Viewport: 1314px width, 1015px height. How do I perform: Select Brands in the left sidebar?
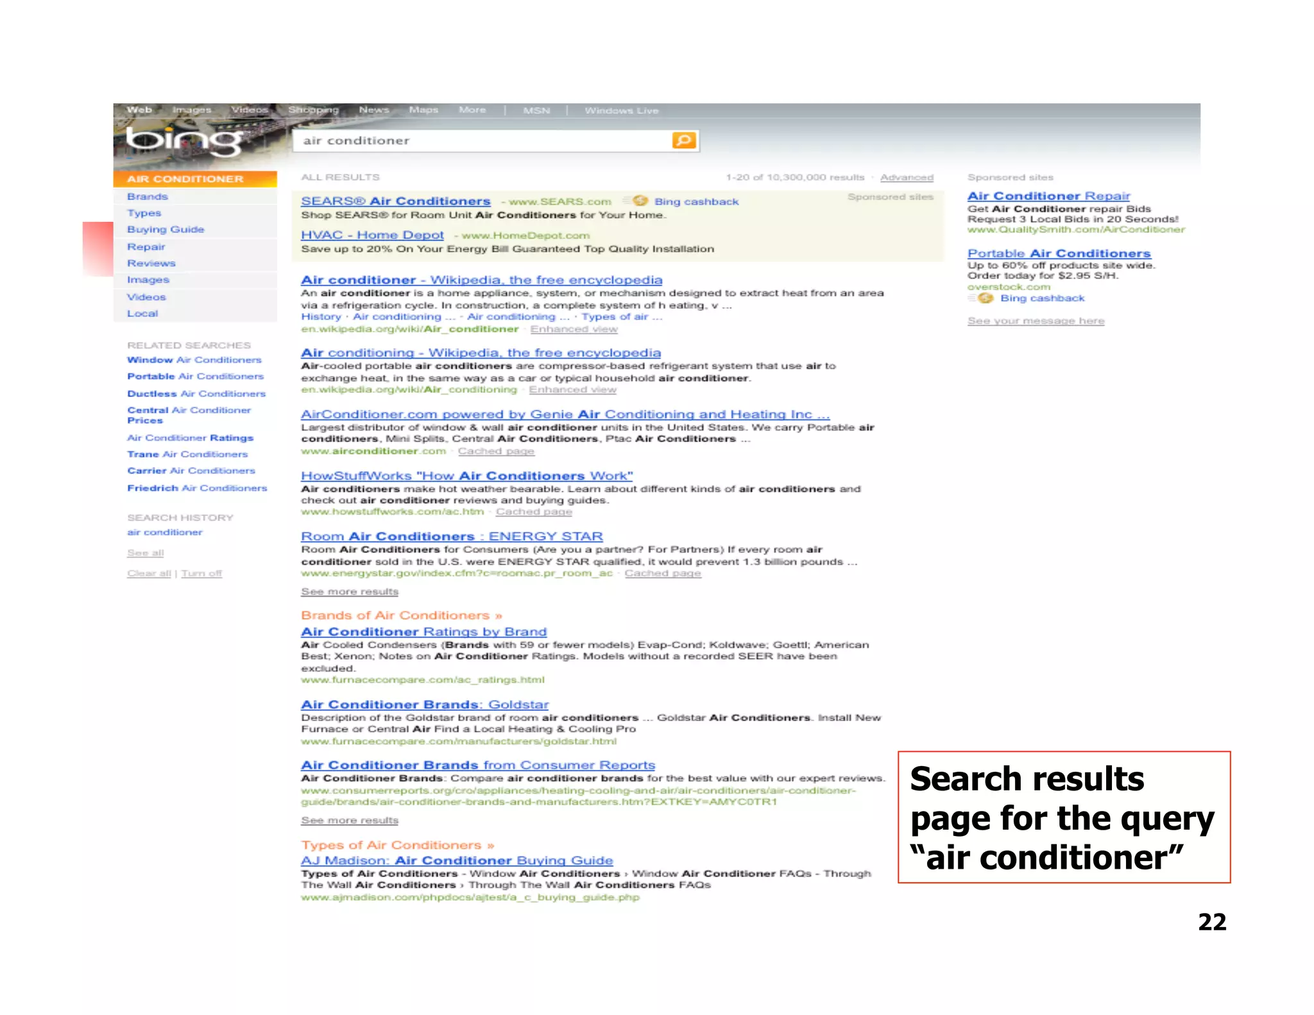(148, 196)
